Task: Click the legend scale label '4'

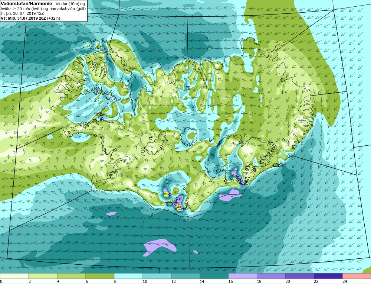Action: coord(58,282)
